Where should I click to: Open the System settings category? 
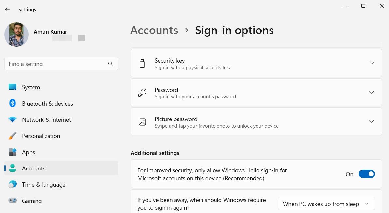[61, 87]
